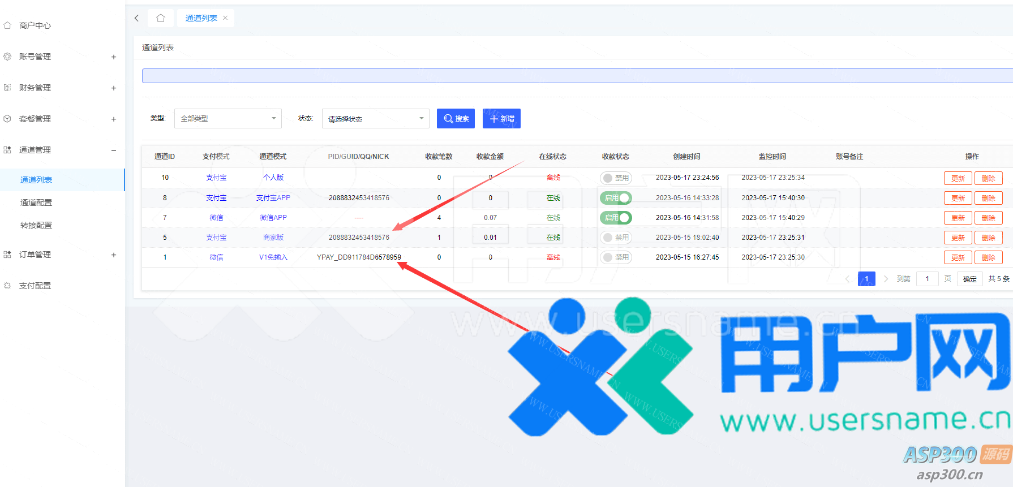Click the blue 搜索 search button

coord(456,119)
